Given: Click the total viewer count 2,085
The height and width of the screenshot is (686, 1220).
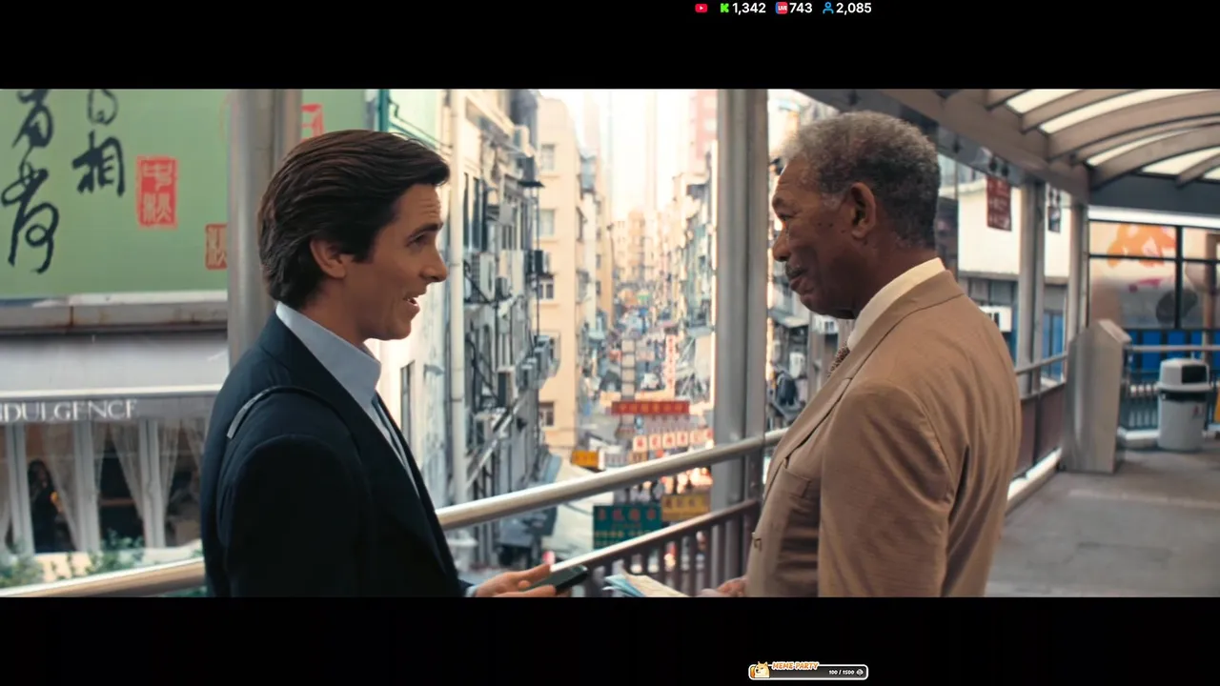Looking at the screenshot, I should pyautogui.click(x=854, y=8).
